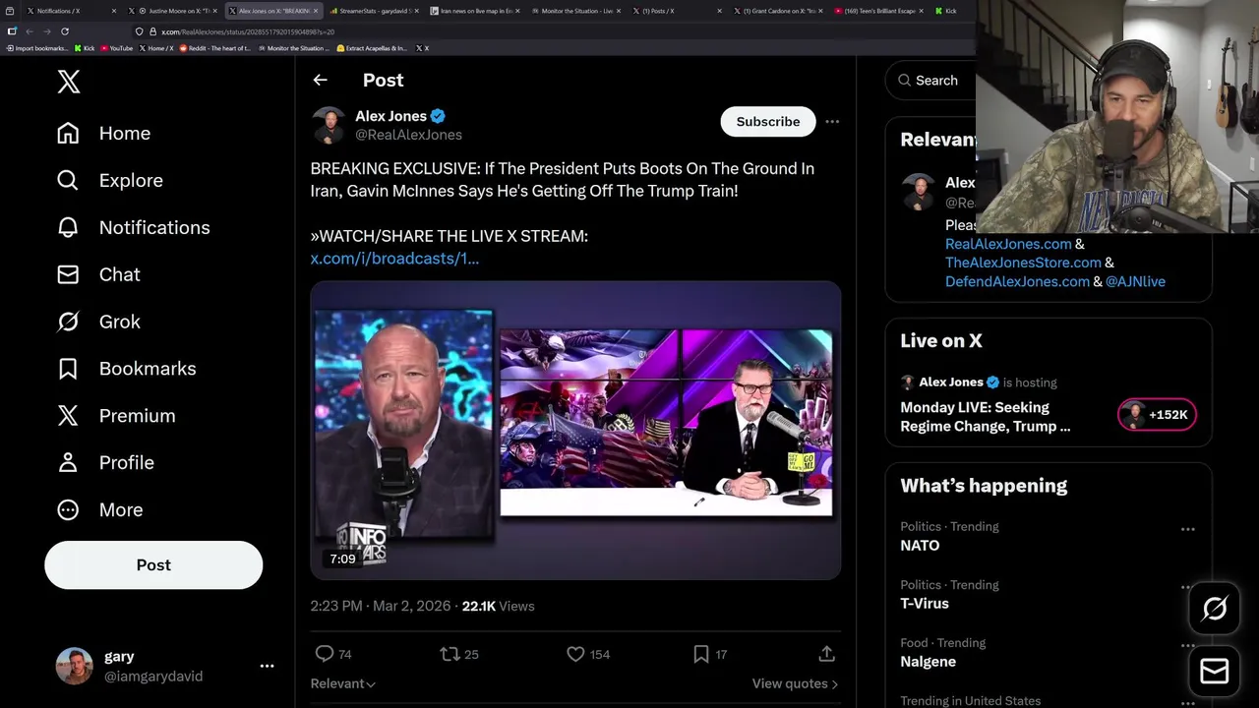Open Profile from the sidebar
1259x708 pixels.
pos(105,462)
